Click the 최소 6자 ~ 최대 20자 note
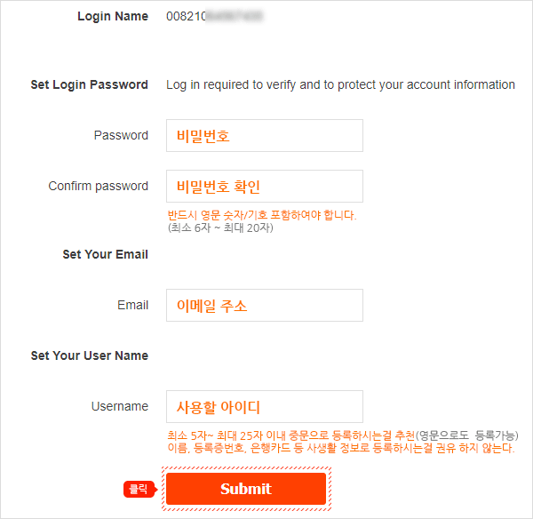This screenshot has height=519, width=533. click(x=219, y=228)
